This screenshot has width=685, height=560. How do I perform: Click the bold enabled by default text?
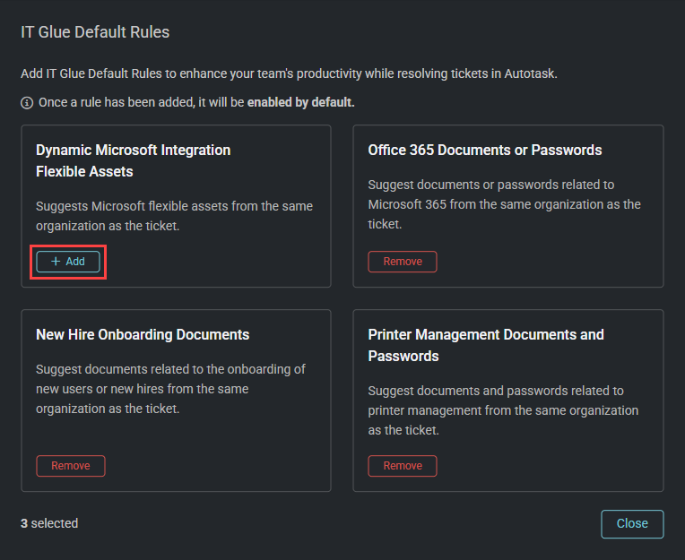(x=300, y=103)
